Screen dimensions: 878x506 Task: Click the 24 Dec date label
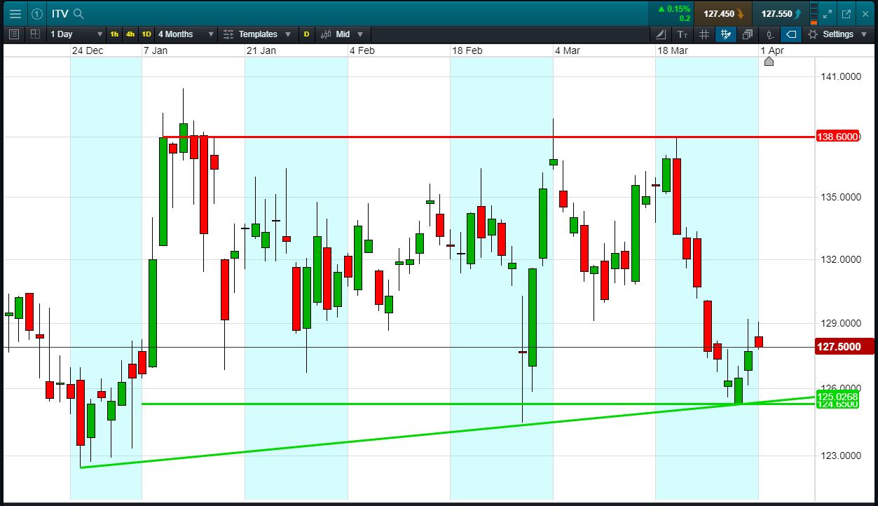(x=88, y=50)
